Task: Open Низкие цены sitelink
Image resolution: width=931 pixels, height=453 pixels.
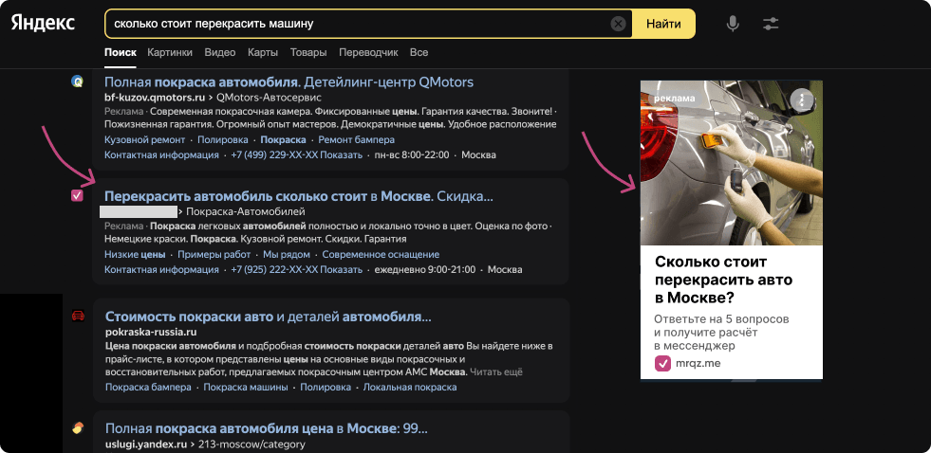Action: [135, 254]
